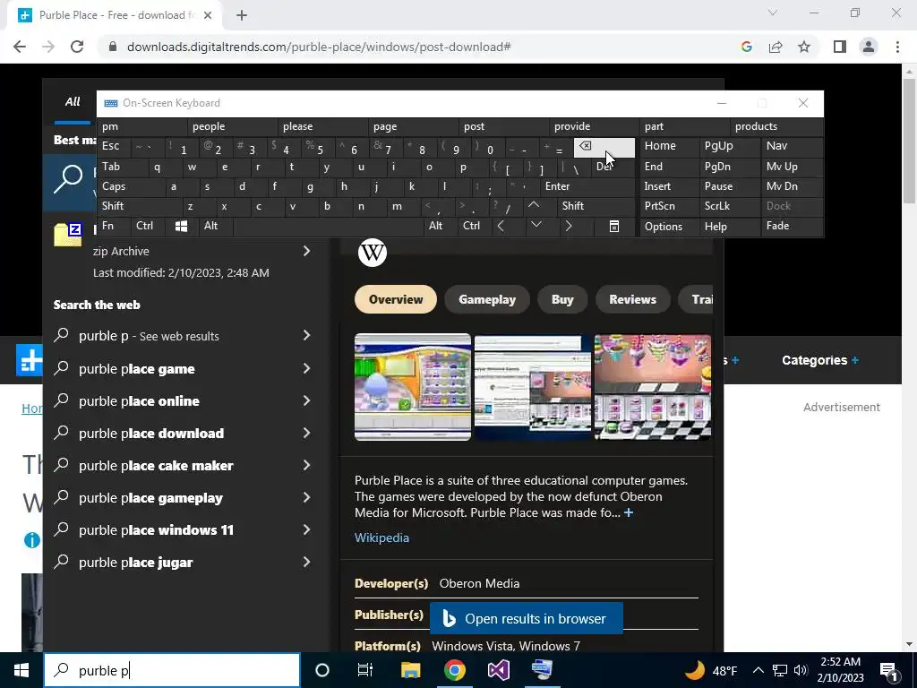Expand arrow beside 'purble place online'
The width and height of the screenshot is (917, 688).
click(x=306, y=400)
